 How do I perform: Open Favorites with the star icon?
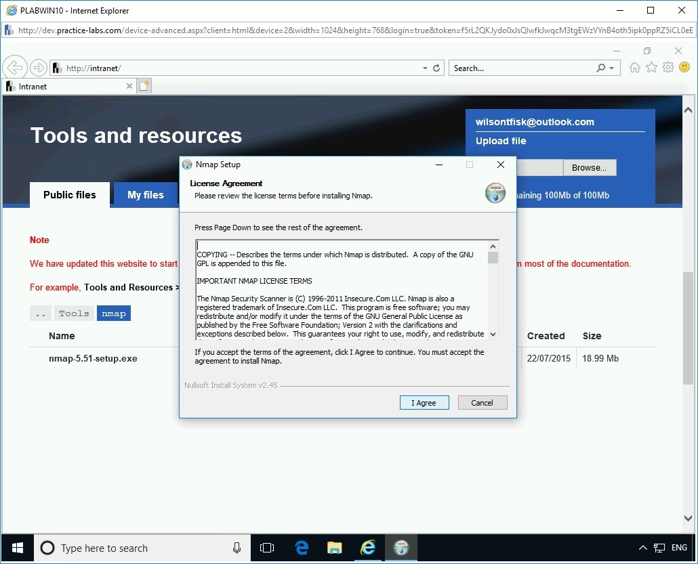651,67
